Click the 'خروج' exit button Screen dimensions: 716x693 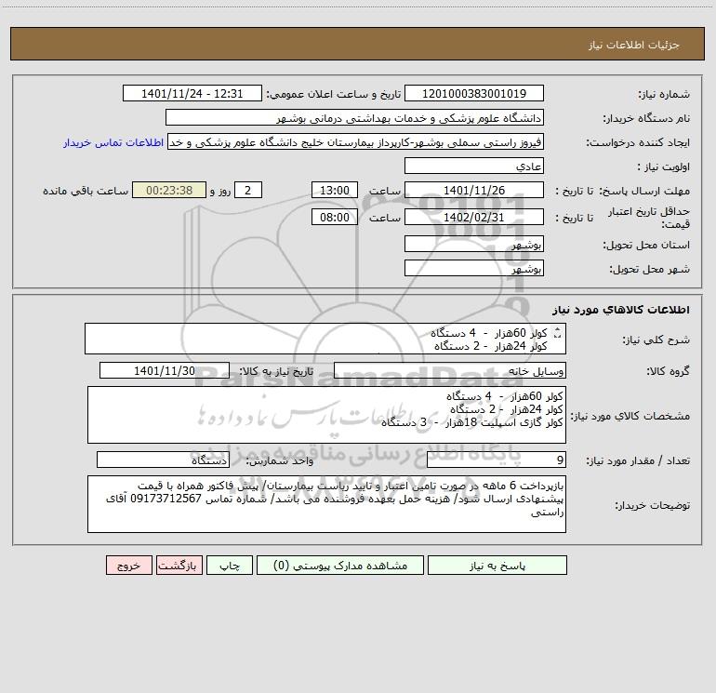128,566
